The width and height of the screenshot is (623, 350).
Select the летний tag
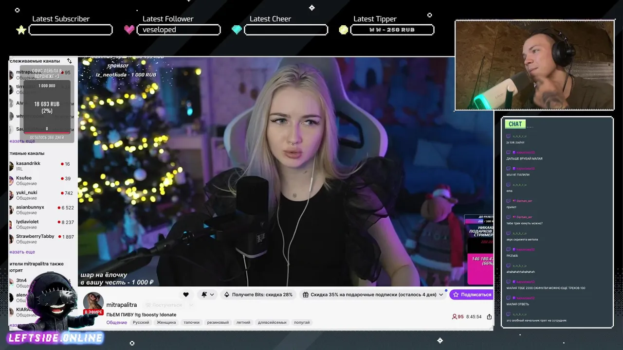pos(243,322)
